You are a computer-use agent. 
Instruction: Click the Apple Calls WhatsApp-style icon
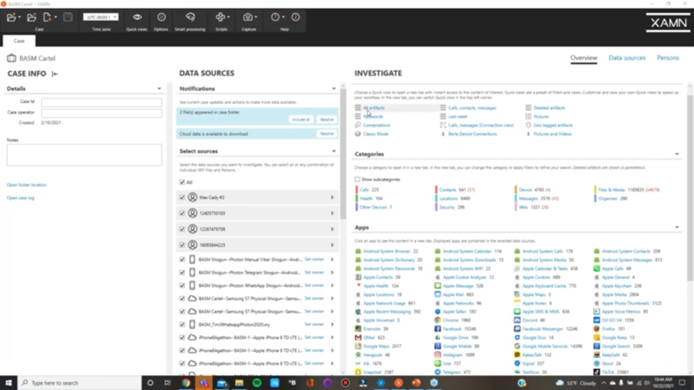pyautogui.click(x=596, y=268)
